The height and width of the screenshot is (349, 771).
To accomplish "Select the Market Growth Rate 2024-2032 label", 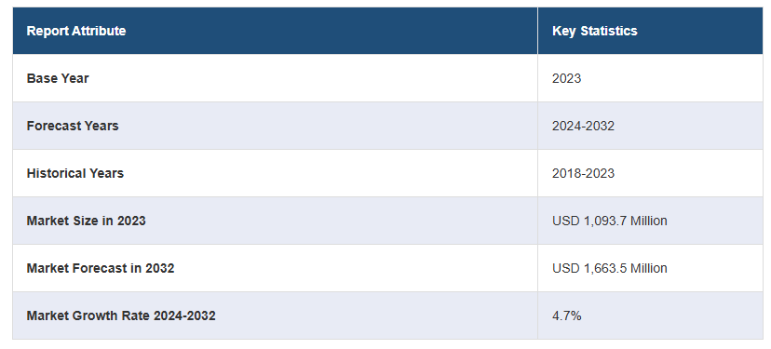I will tap(121, 315).
